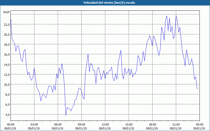Click the 15:00 time axis label
Image resolution: width=210 pixels, height=131 pixels.
pyautogui.click(x=129, y=125)
